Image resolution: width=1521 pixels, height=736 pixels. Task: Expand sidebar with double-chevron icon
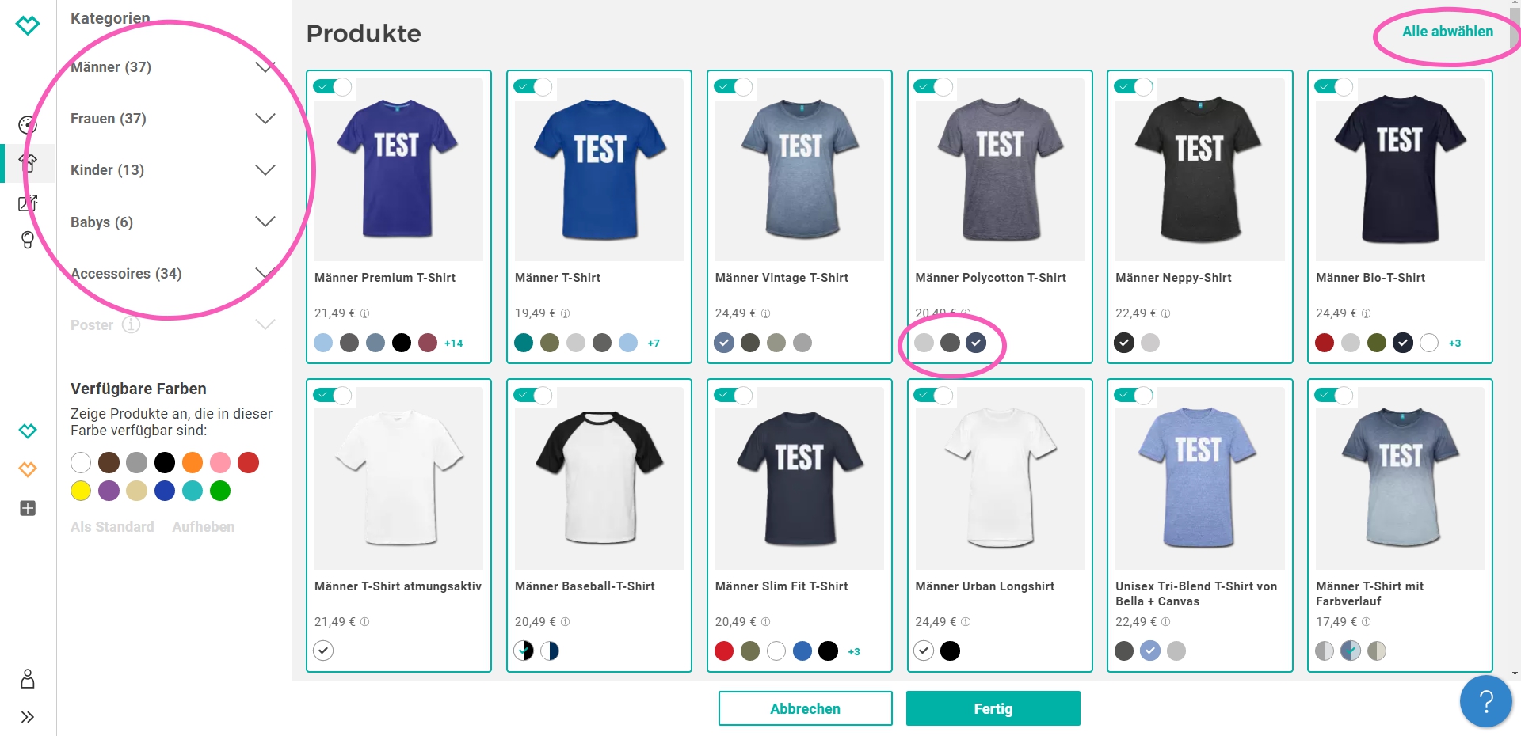[x=28, y=717]
